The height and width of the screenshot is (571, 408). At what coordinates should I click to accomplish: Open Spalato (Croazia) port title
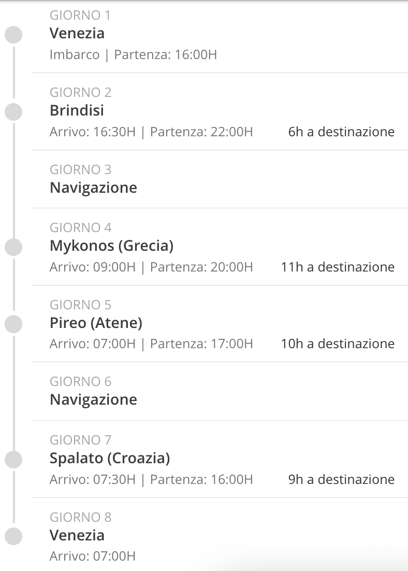coord(110,458)
